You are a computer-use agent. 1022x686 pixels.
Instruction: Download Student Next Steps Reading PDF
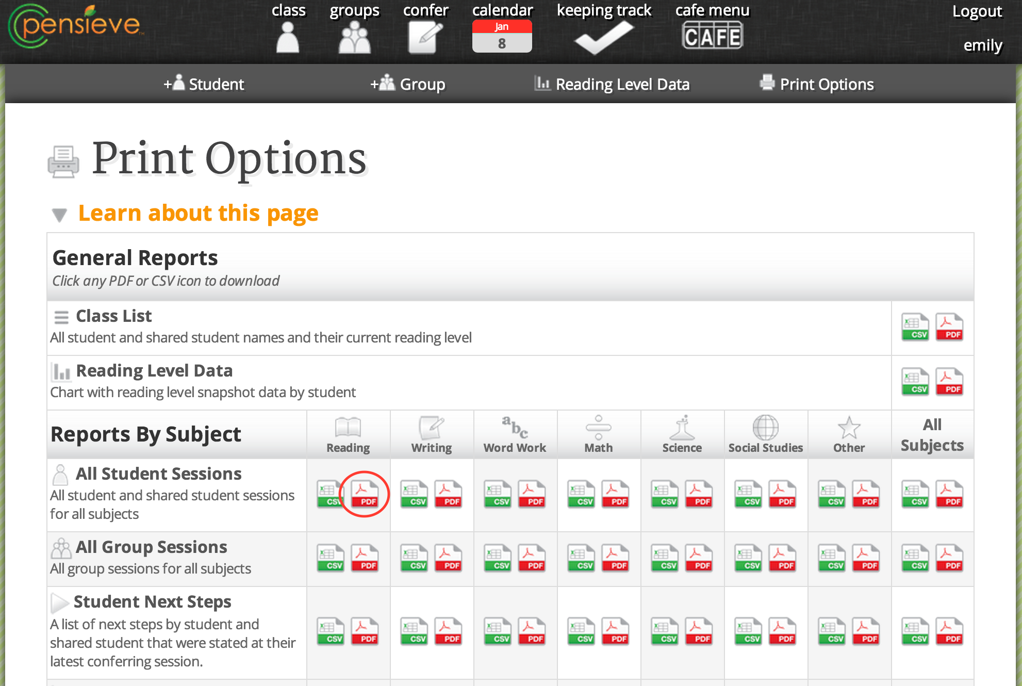tap(365, 631)
